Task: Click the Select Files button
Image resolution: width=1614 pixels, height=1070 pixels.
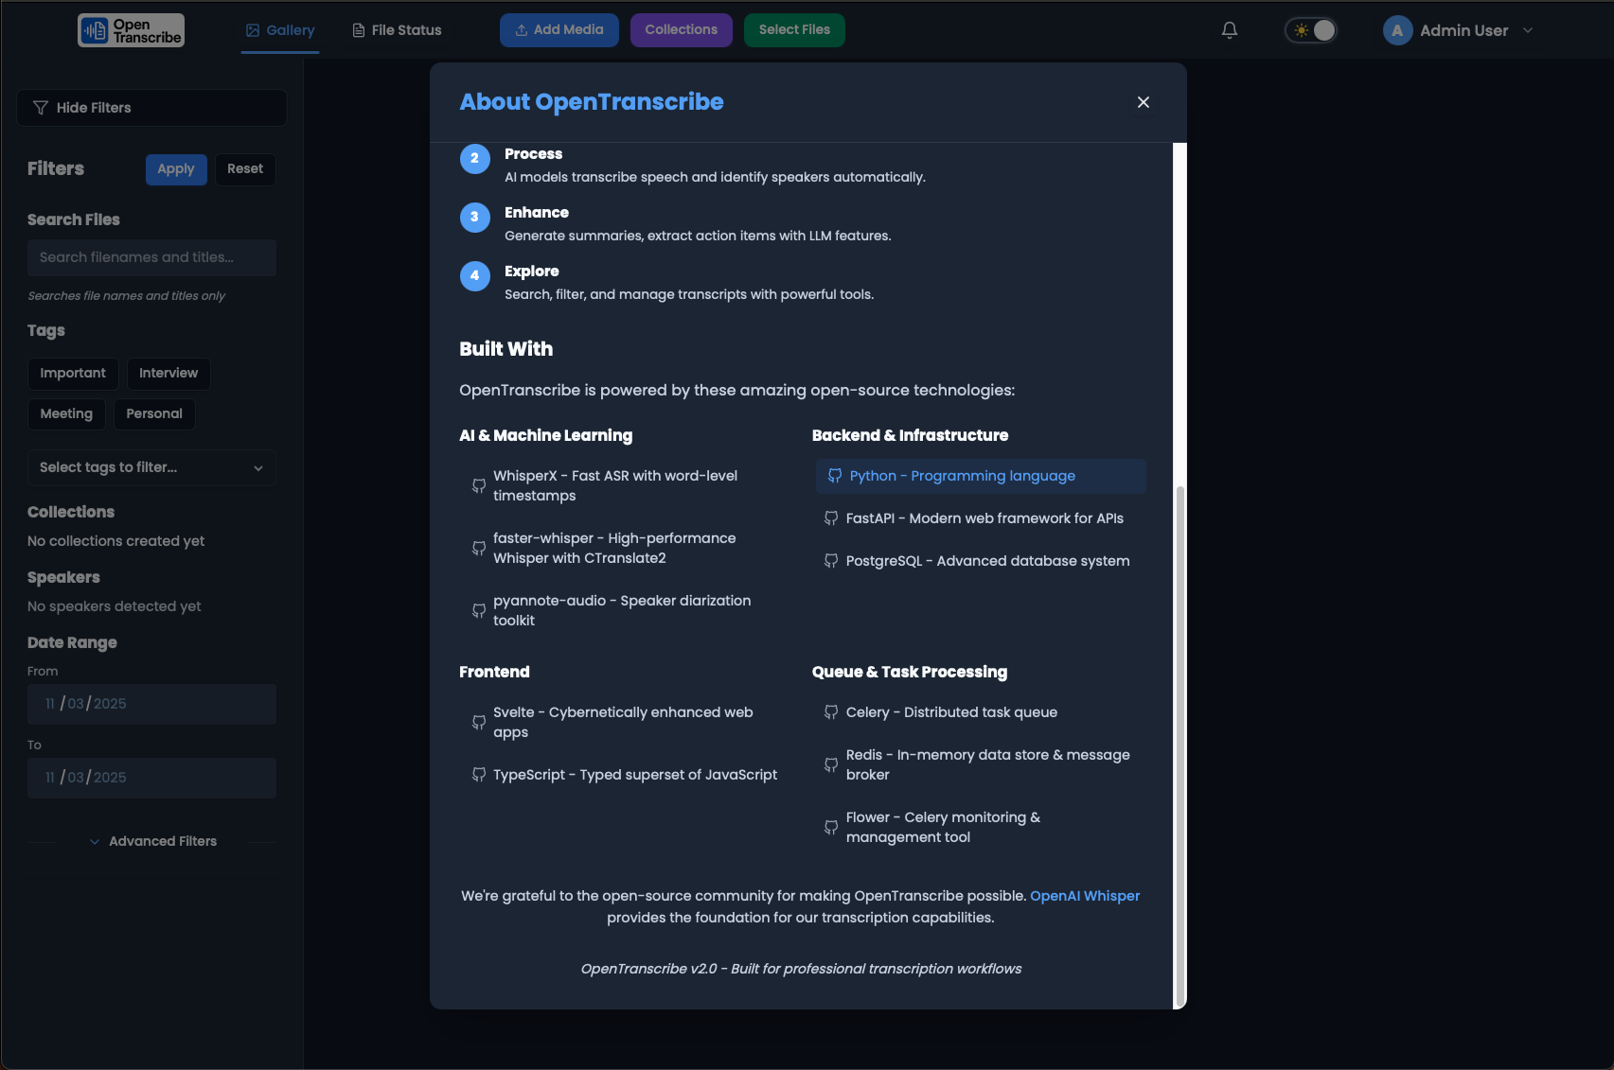Action: (794, 30)
